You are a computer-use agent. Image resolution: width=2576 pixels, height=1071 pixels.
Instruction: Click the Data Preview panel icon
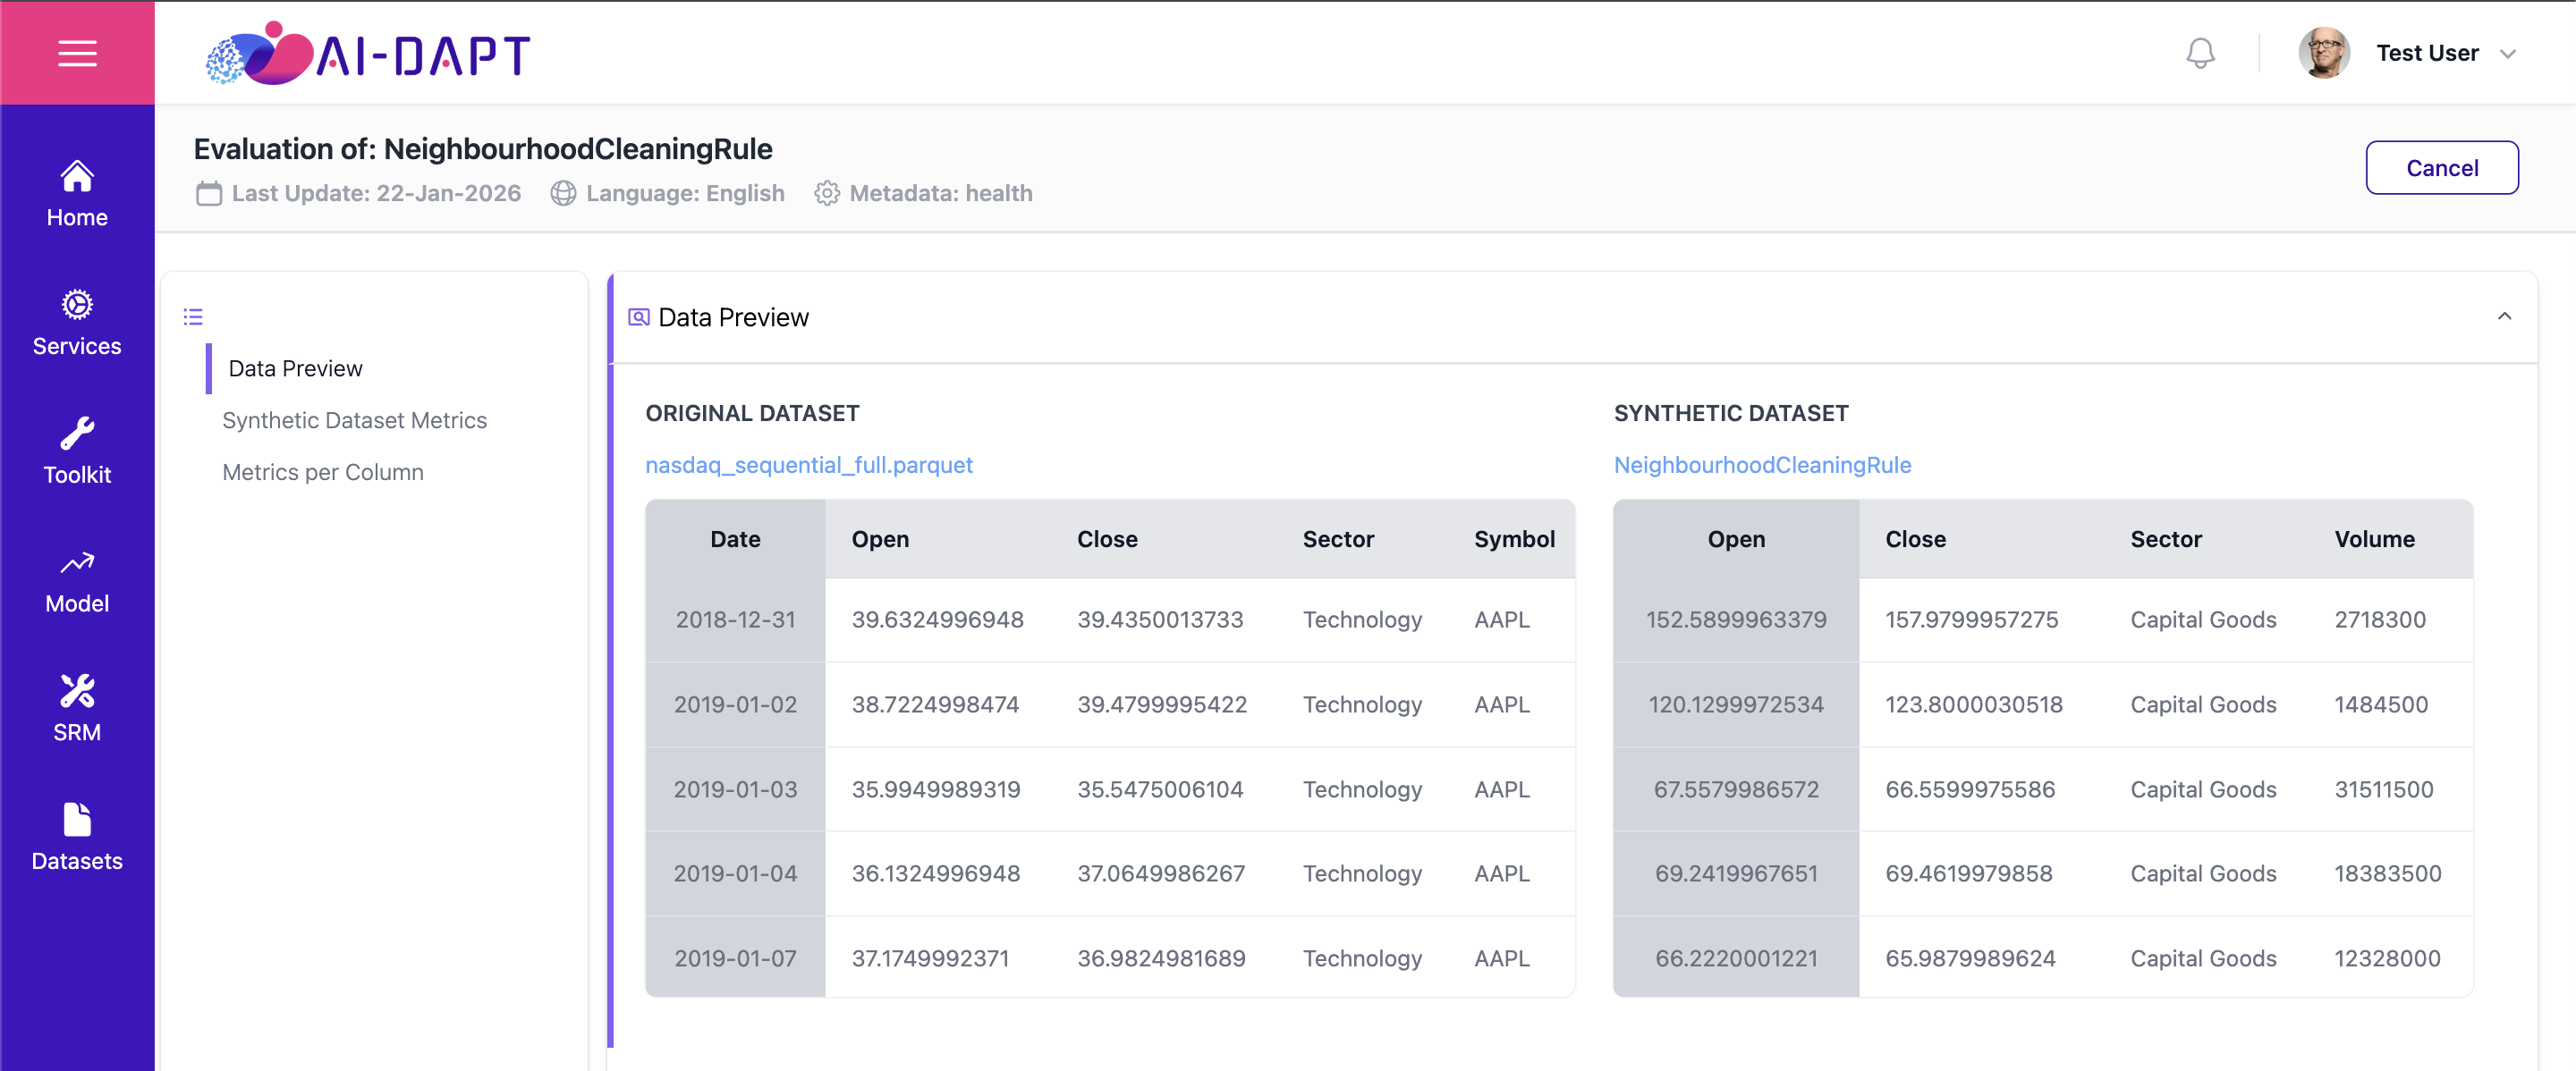[x=638, y=317]
